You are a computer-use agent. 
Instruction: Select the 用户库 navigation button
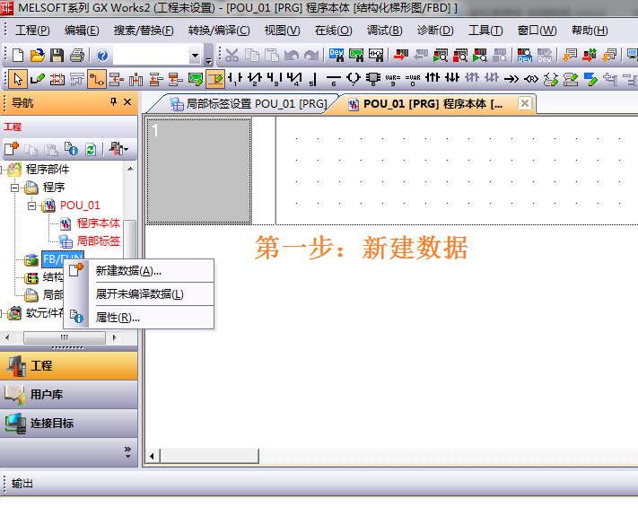click(x=69, y=394)
